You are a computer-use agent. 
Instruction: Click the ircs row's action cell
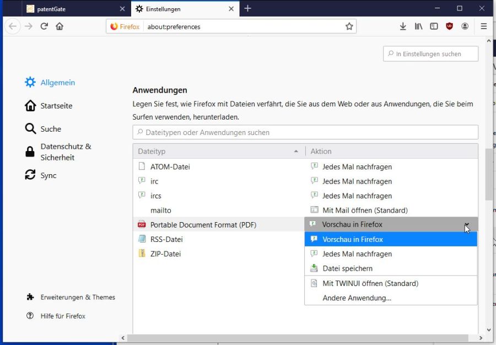(x=391, y=196)
